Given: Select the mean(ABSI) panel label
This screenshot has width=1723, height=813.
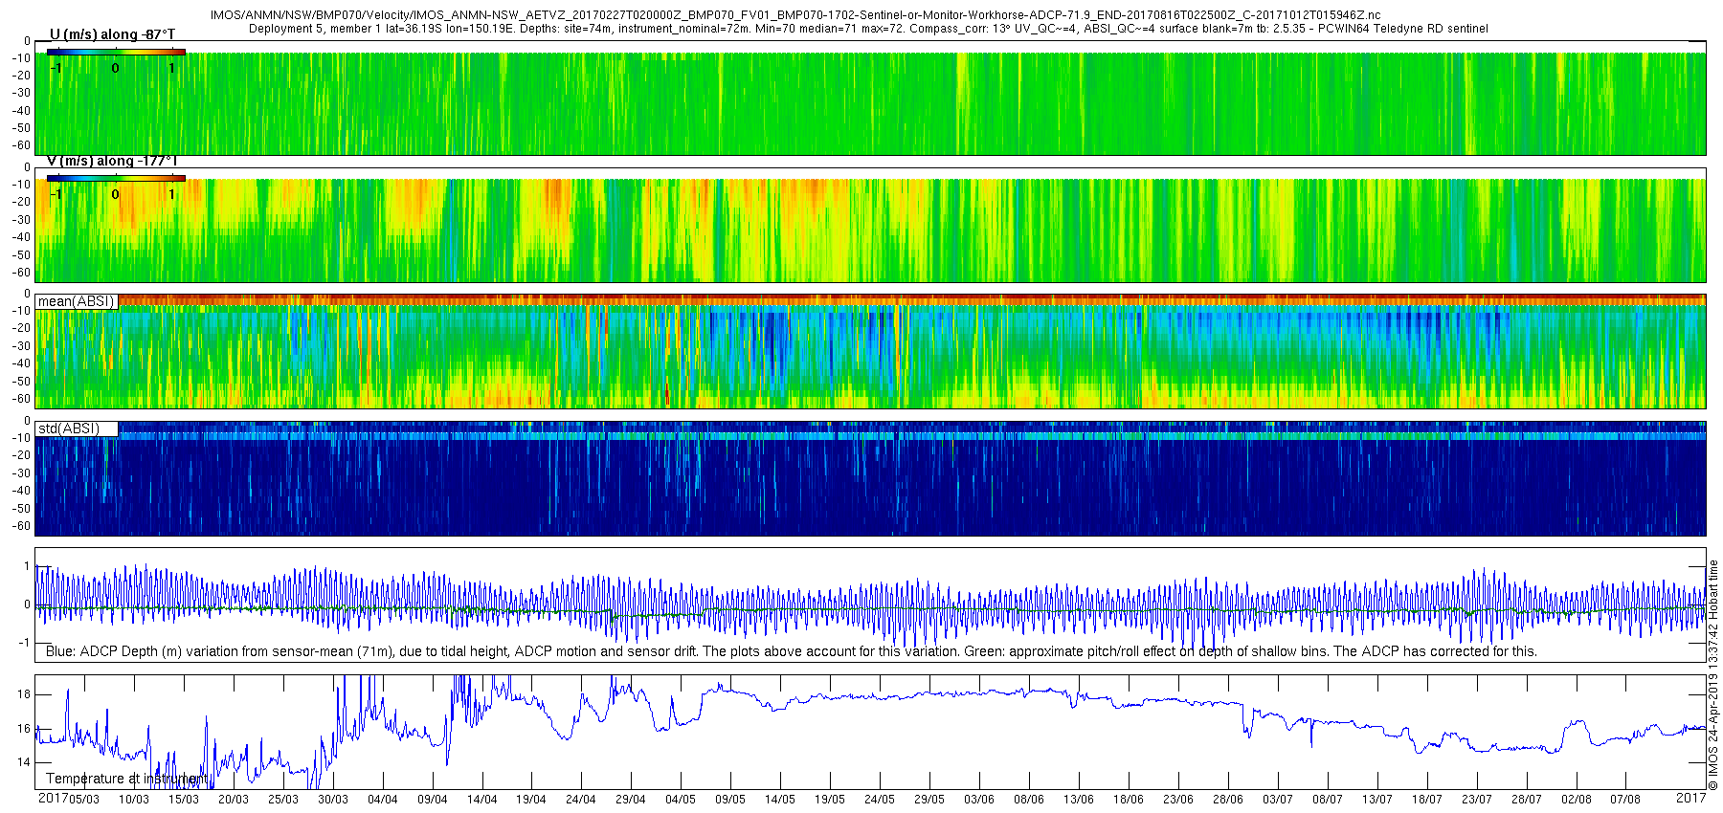Looking at the screenshot, I should [76, 301].
